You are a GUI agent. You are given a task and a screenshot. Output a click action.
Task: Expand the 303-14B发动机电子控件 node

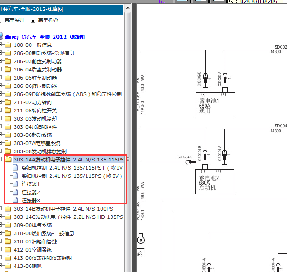[x=1, y=208]
